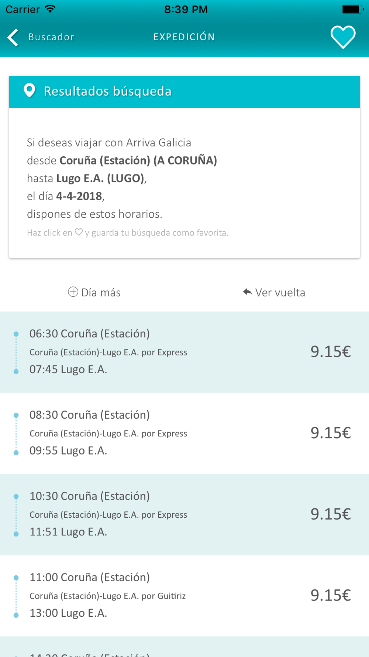Screen dimensions: 369x657
Task: Tap the 9.15€ price of 06:30 trip
Action: pos(330,352)
